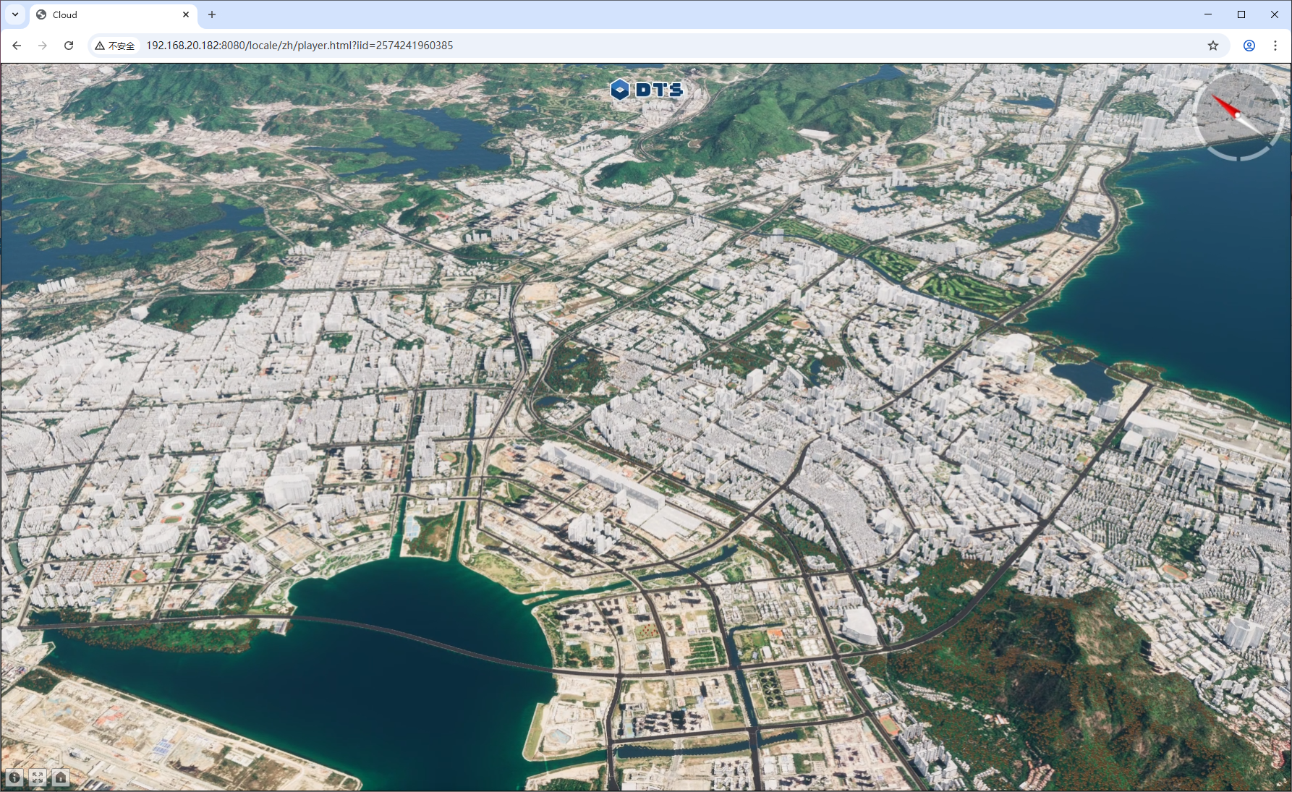Image resolution: width=1292 pixels, height=792 pixels.
Task: Go forward with the forward arrow
Action: tap(43, 46)
